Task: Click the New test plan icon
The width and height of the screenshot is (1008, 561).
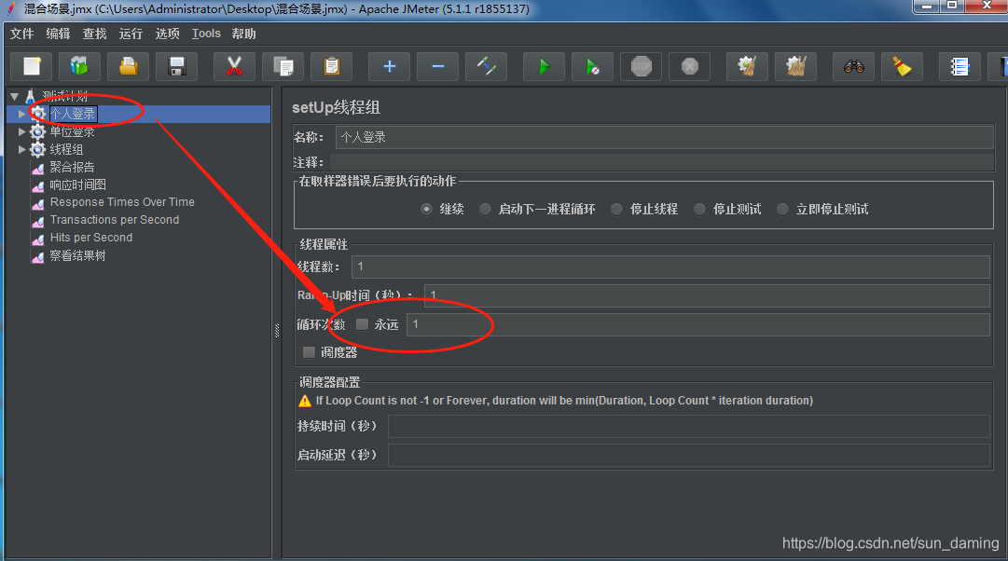Action: point(32,66)
